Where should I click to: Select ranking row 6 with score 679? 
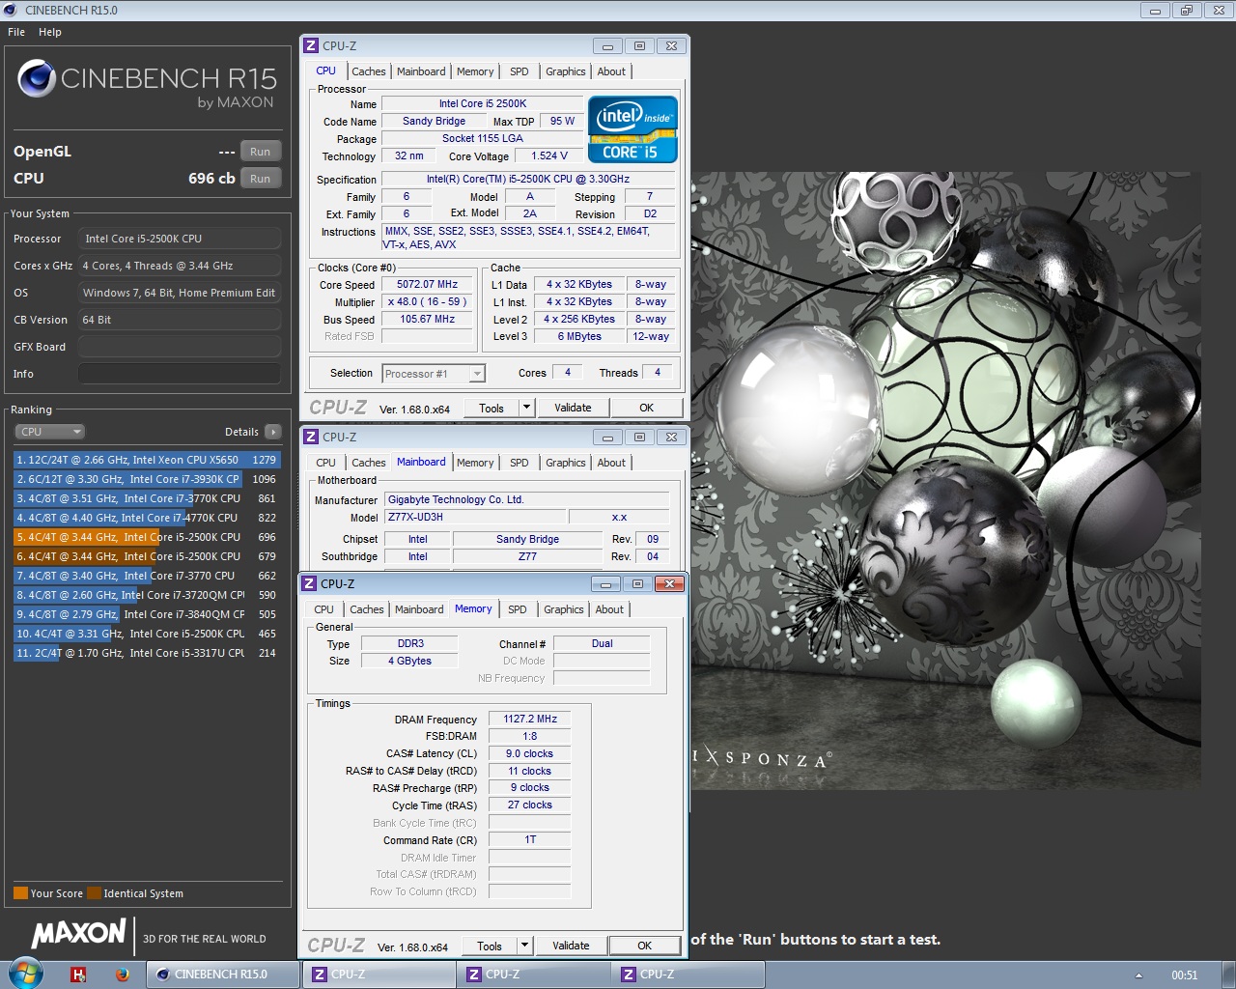(146, 556)
